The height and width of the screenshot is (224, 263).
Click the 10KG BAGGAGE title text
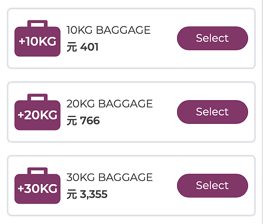108,30
